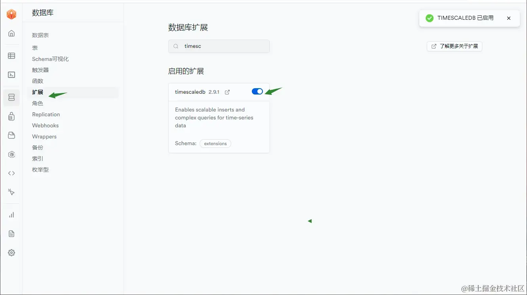The image size is (527, 295).
Task: Click the 启用的扩展 section heading
Action: [186, 71]
